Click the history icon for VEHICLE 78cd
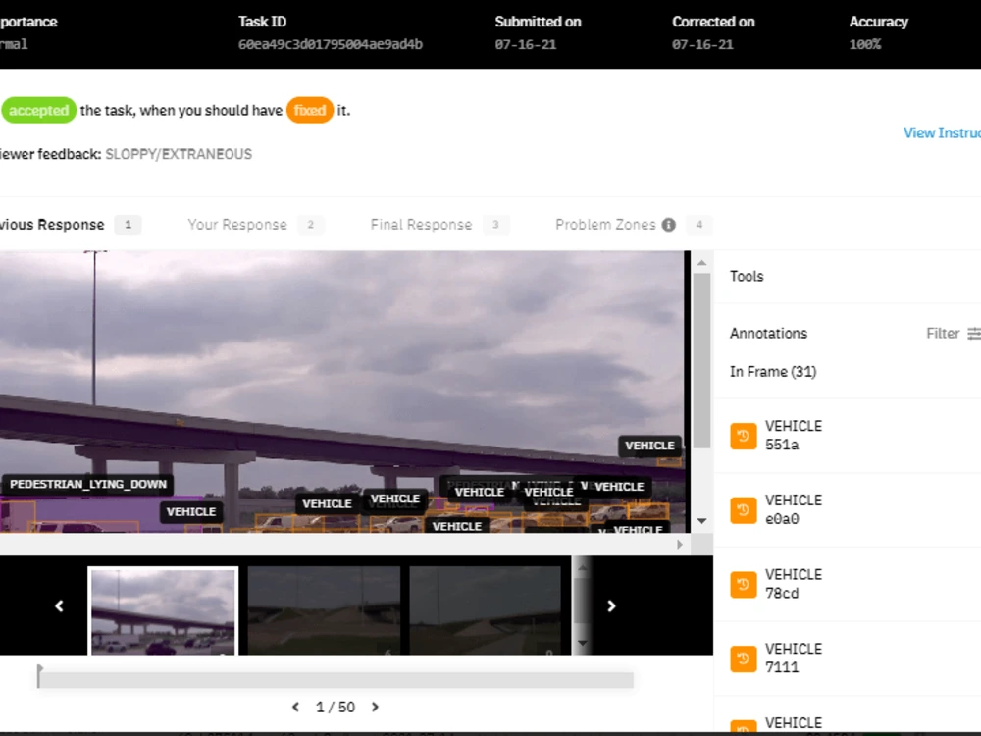 [x=743, y=583]
